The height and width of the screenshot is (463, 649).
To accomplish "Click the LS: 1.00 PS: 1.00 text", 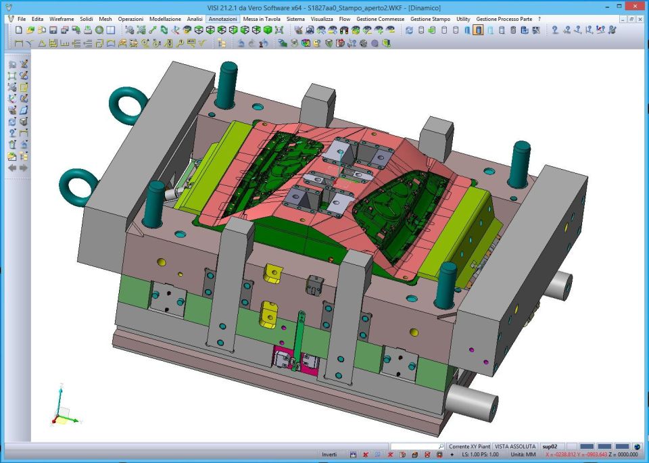I will pos(480,454).
